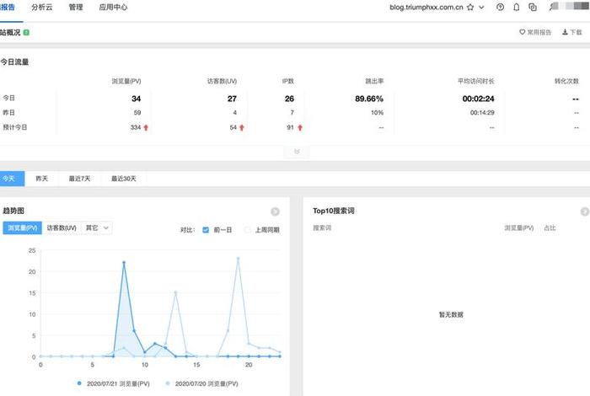Viewport: 590px width, 396px height.
Task: Add to 常用报告 via heart icon
Action: [535, 32]
